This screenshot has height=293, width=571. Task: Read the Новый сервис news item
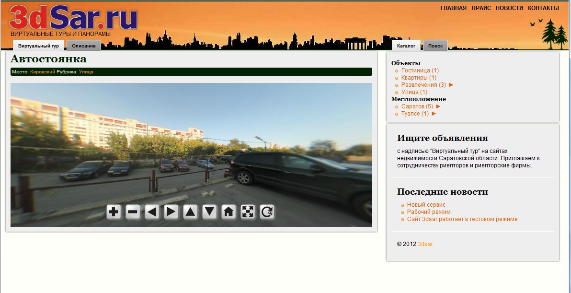(426, 205)
